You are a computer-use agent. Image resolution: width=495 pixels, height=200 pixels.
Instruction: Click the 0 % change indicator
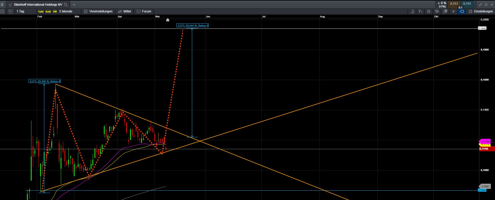click(x=442, y=3)
